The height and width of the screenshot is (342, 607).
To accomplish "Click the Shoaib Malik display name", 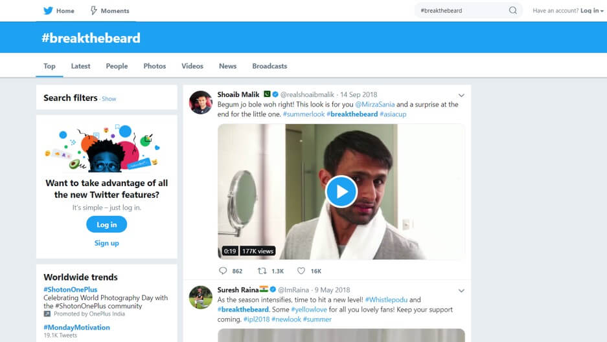I will 238,94.
